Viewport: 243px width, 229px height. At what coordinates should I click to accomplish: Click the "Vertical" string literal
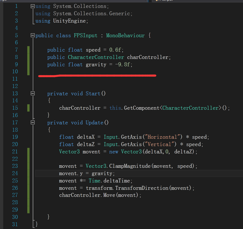pyautogui.click(x=159, y=144)
